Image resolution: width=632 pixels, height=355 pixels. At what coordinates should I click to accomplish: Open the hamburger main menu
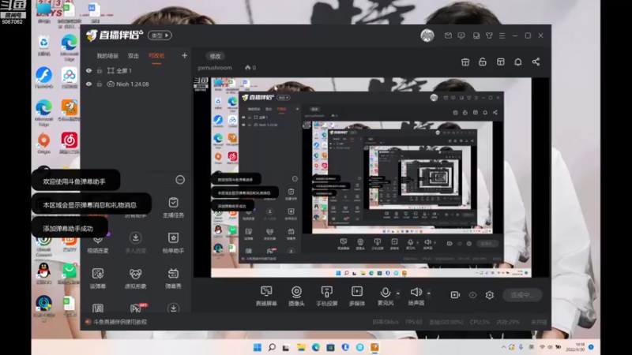[502, 35]
